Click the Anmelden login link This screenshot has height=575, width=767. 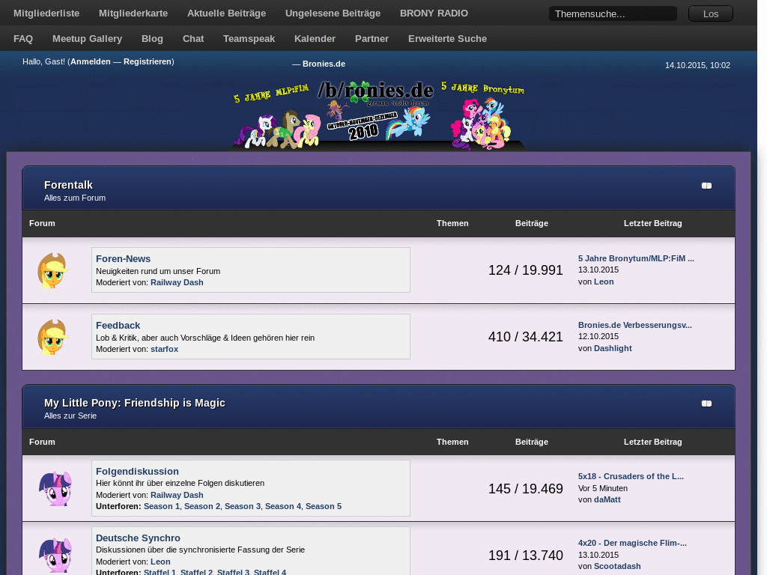pos(91,61)
